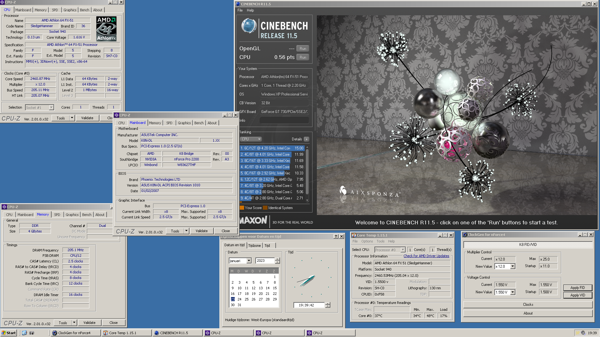Click K8 FID/VID header button

528,245
